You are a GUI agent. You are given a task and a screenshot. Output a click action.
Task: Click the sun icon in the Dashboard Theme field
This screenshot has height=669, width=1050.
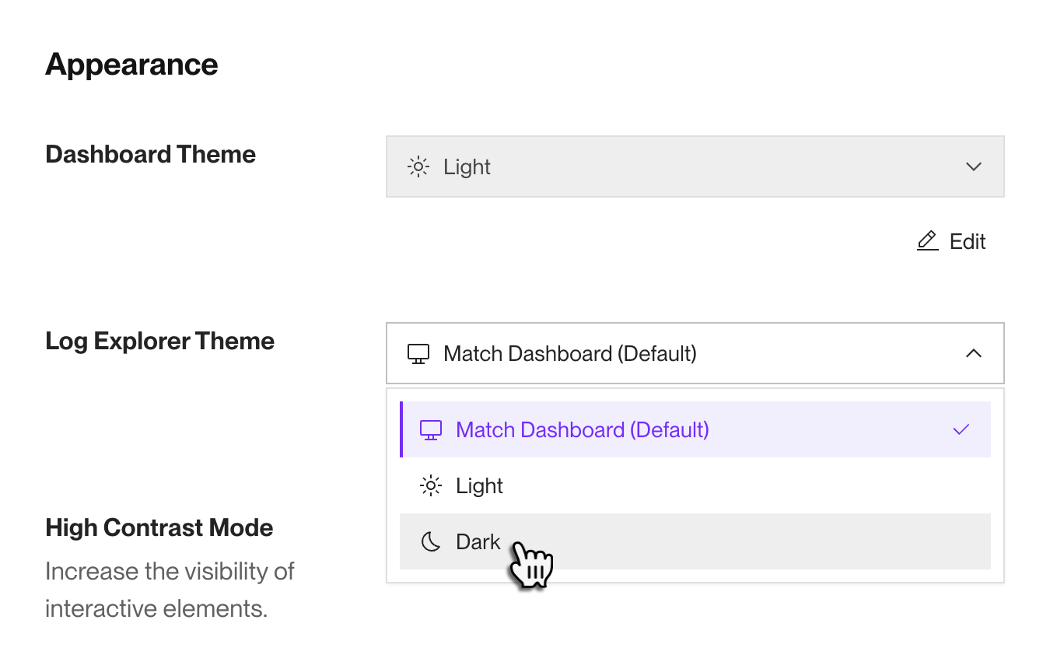pyautogui.click(x=418, y=166)
